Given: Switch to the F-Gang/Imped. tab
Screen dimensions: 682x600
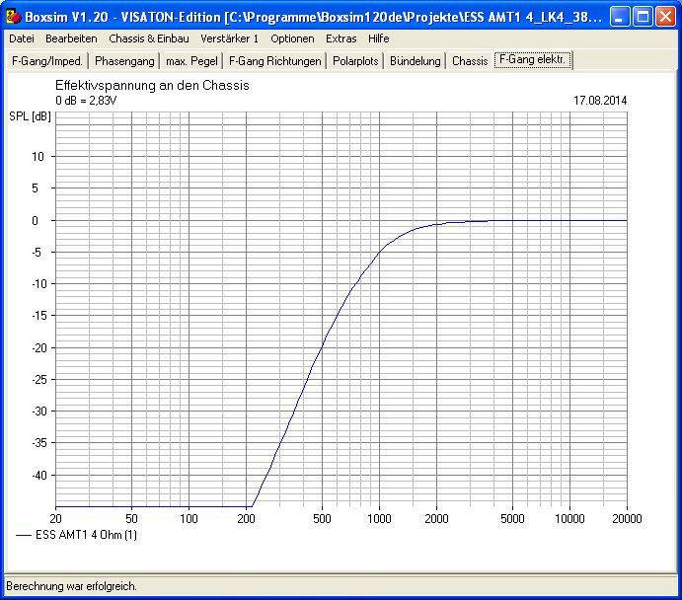Looking at the screenshot, I should coord(46,61).
